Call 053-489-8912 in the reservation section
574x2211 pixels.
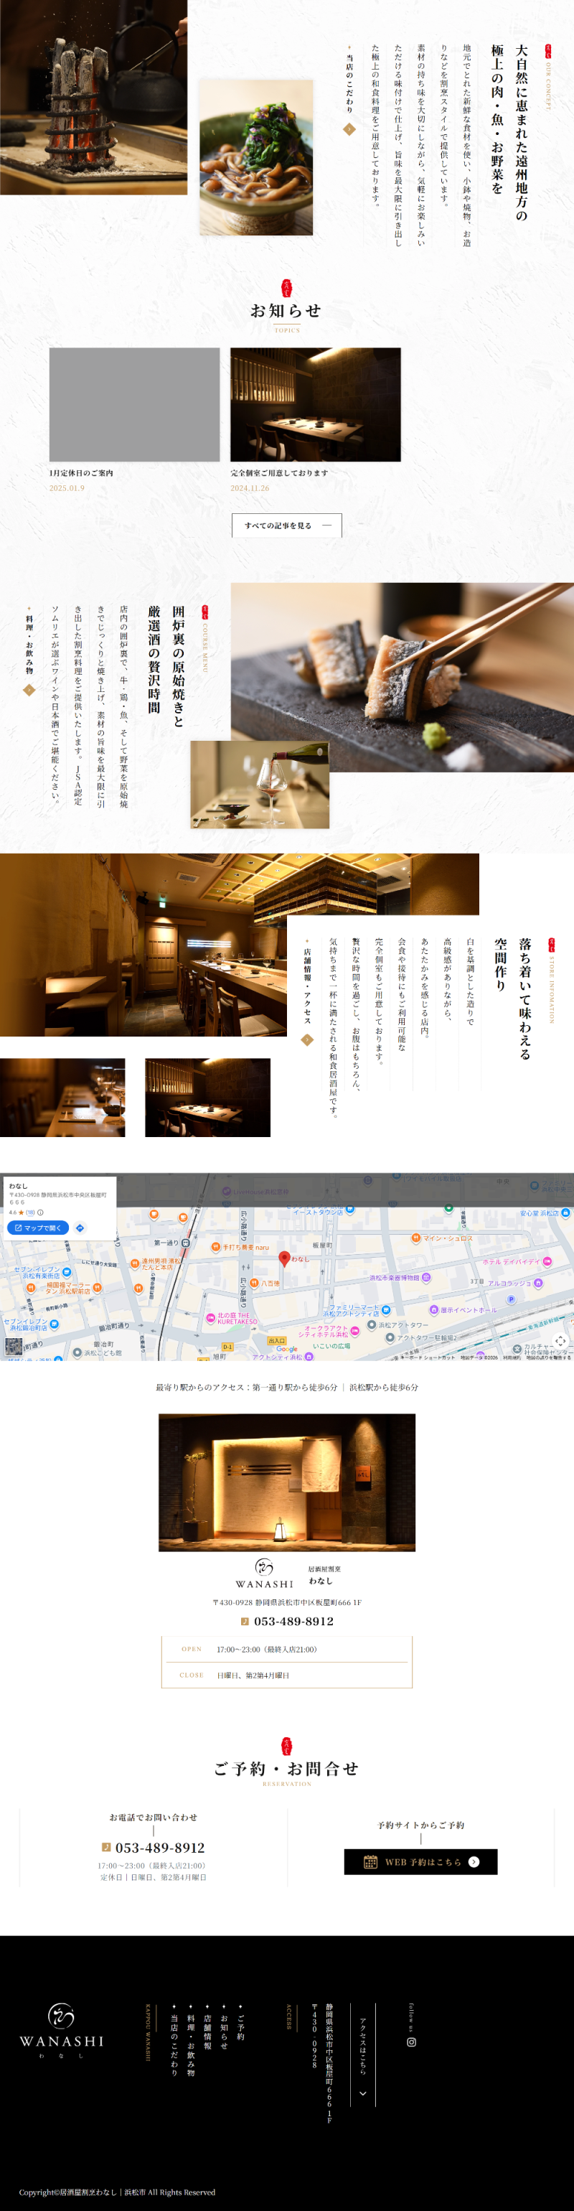pyautogui.click(x=159, y=1847)
